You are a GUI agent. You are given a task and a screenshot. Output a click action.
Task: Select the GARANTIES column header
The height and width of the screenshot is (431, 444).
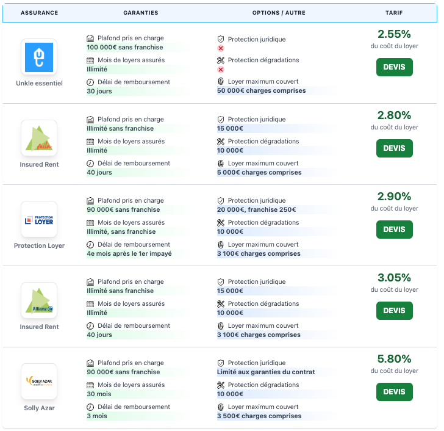[140, 13]
